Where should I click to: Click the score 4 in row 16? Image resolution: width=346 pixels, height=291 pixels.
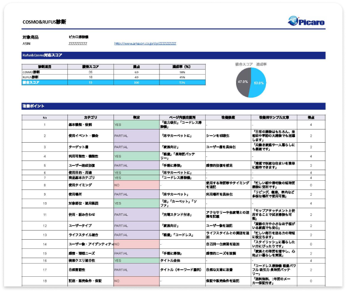[x=311, y=261]
